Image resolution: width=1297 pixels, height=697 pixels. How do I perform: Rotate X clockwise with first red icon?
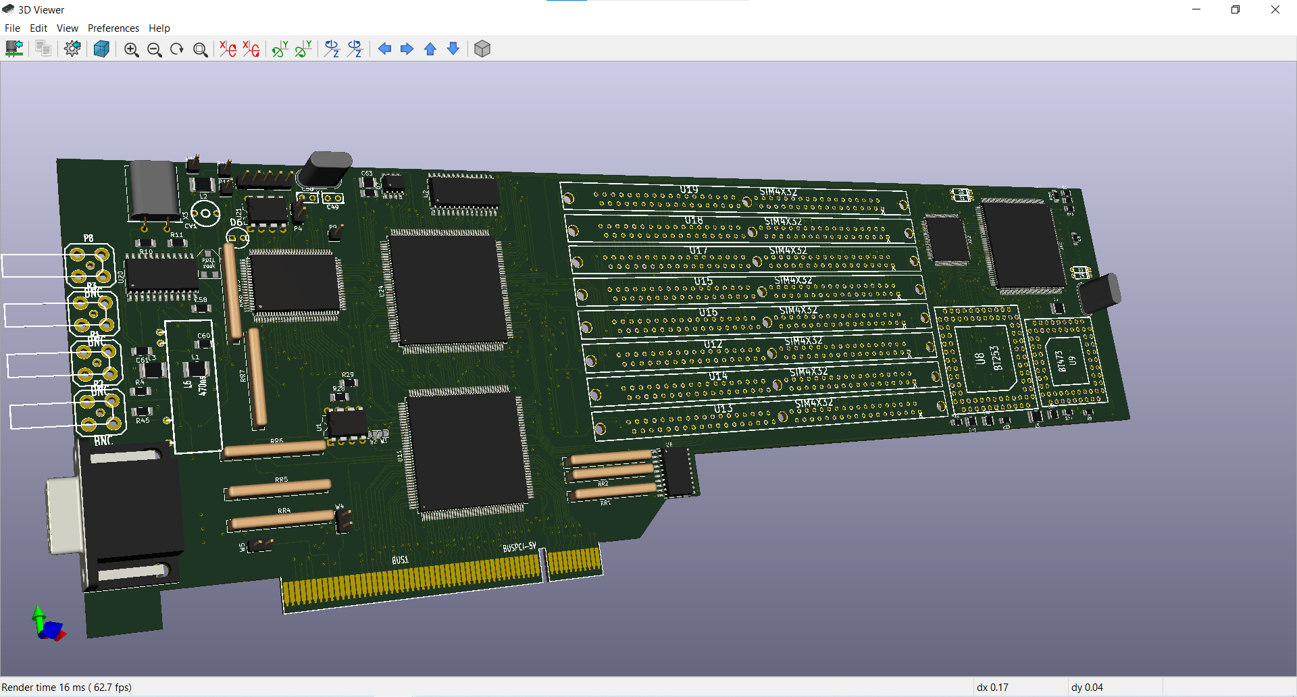(228, 49)
